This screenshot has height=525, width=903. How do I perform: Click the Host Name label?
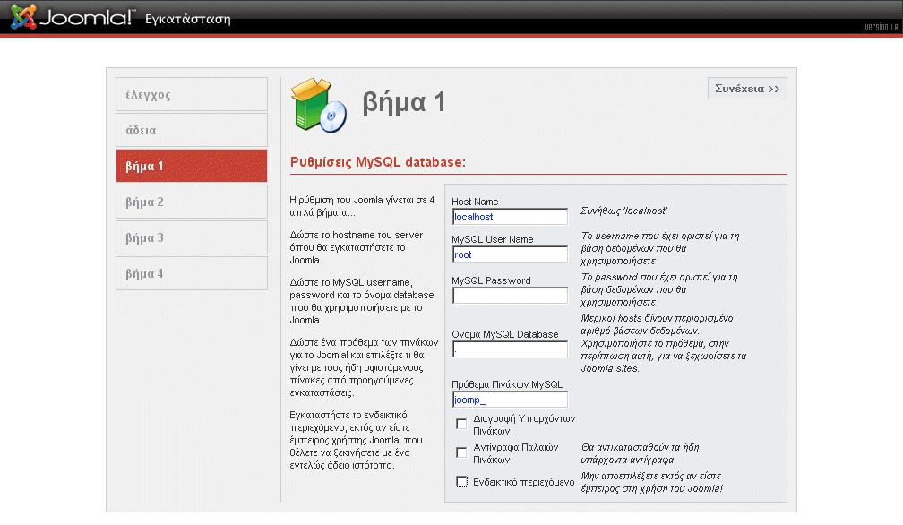point(475,202)
